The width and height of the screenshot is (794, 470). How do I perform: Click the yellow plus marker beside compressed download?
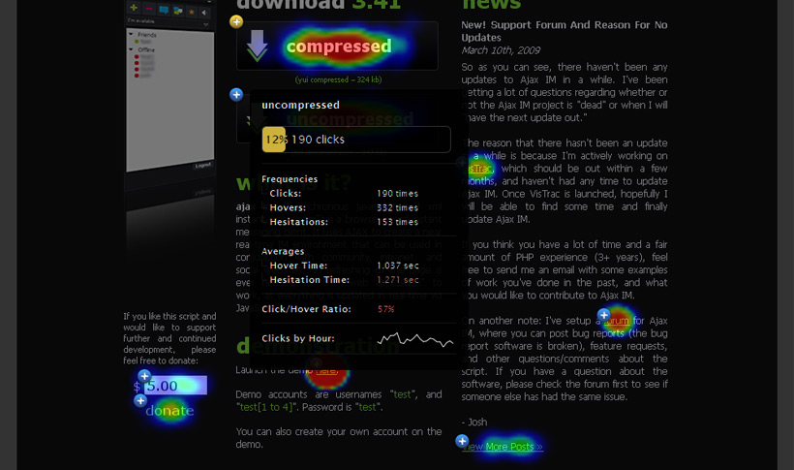(236, 21)
